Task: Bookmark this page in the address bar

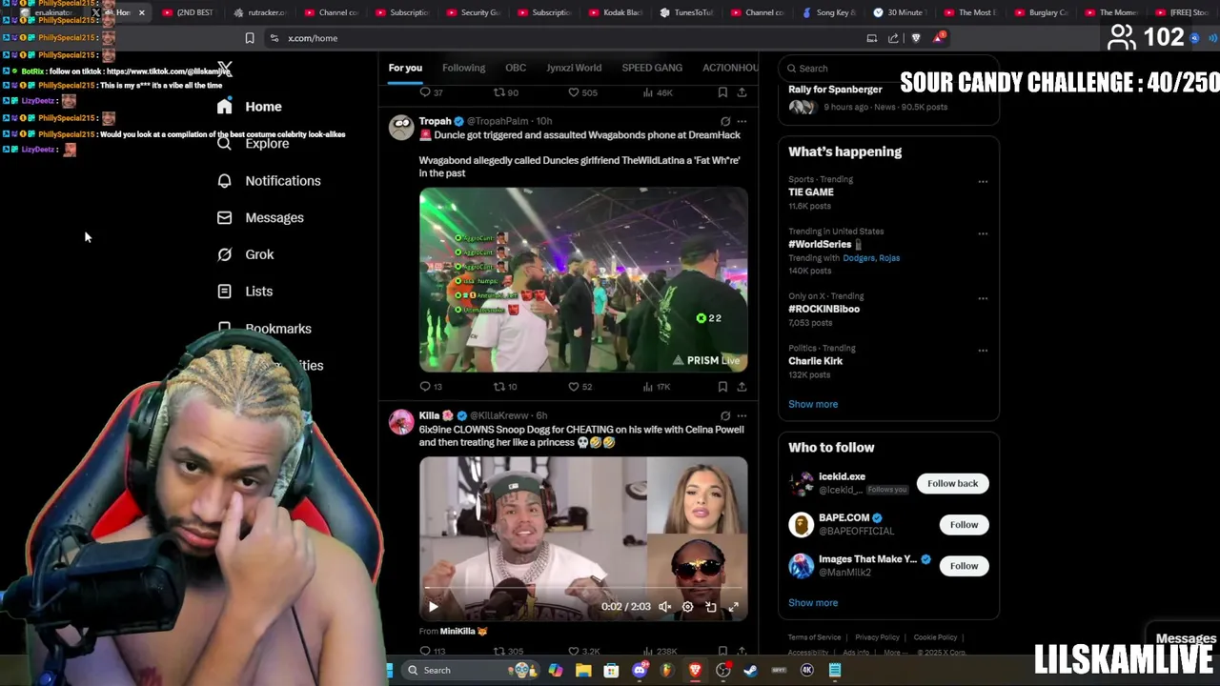Action: pyautogui.click(x=250, y=38)
